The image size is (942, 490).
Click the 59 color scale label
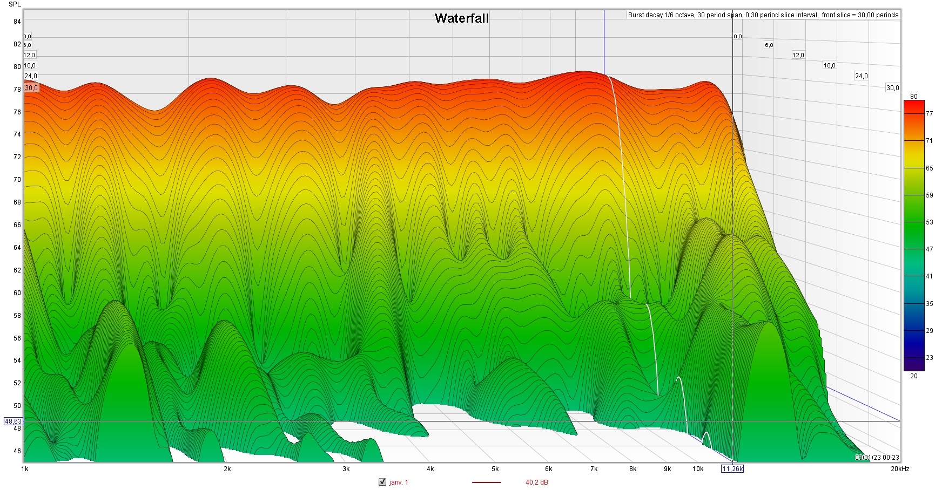tap(930, 195)
